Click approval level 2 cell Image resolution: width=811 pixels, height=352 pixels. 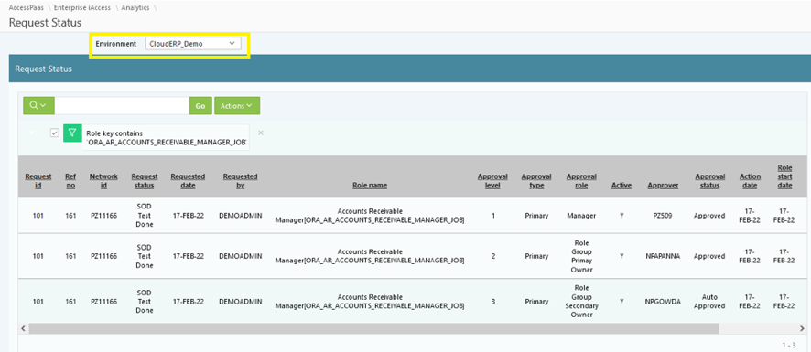(492, 256)
